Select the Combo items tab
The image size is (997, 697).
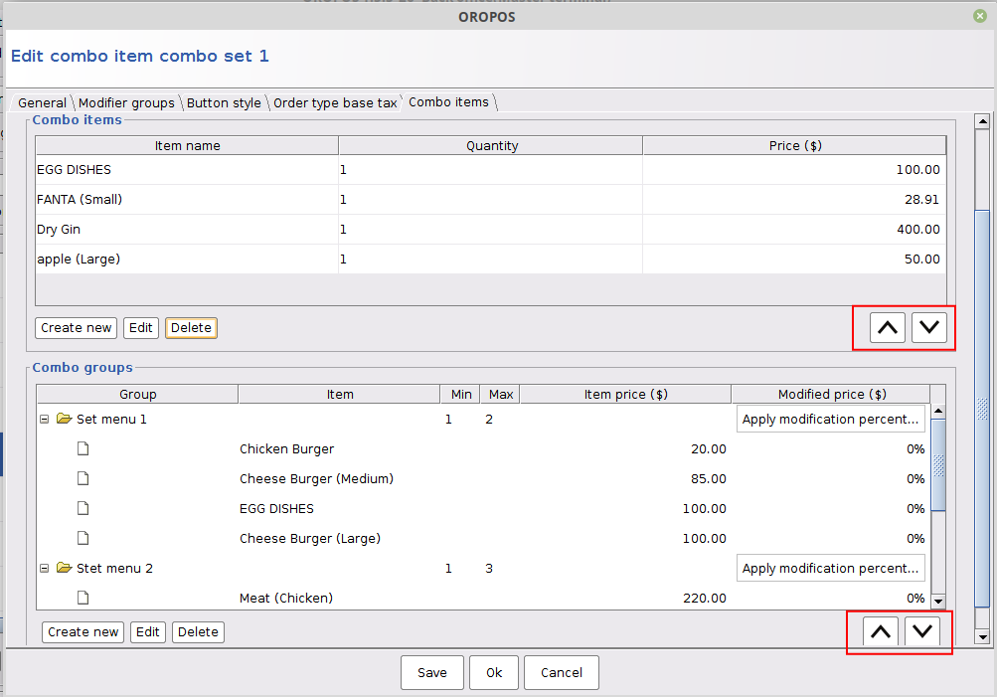click(x=449, y=101)
